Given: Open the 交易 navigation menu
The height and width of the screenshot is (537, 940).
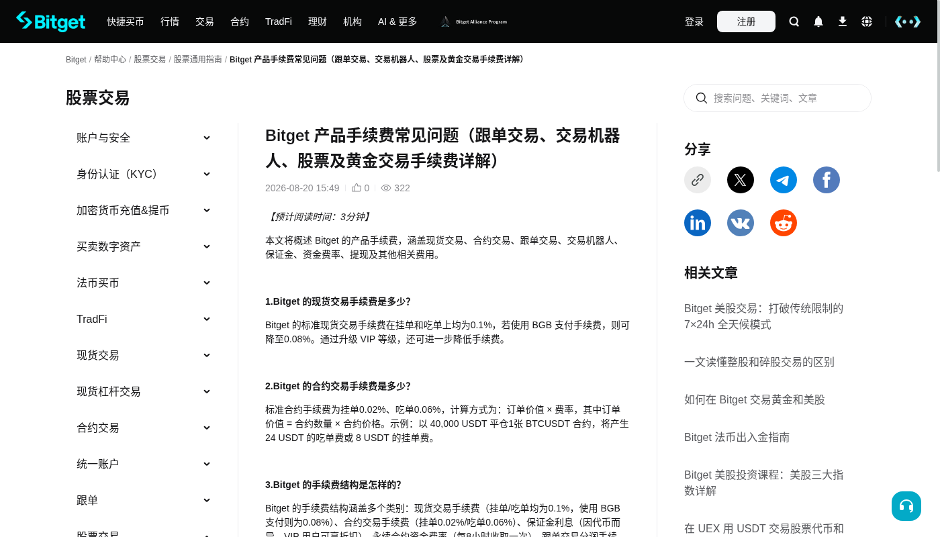Looking at the screenshot, I should tap(205, 21).
